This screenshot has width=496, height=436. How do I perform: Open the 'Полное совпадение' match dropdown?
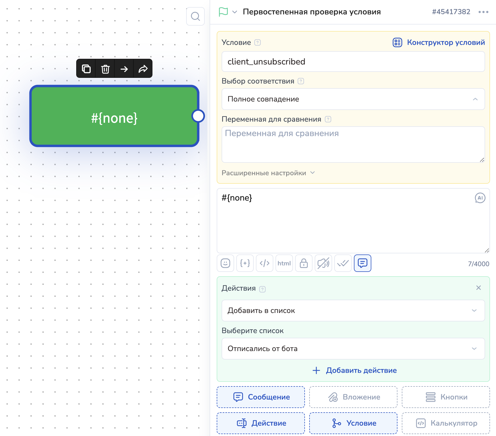click(353, 99)
